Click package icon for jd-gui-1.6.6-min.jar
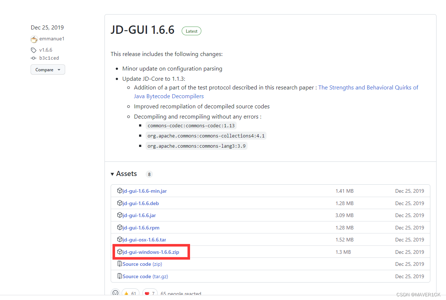Screen dimensions: 446x300 point(120,191)
